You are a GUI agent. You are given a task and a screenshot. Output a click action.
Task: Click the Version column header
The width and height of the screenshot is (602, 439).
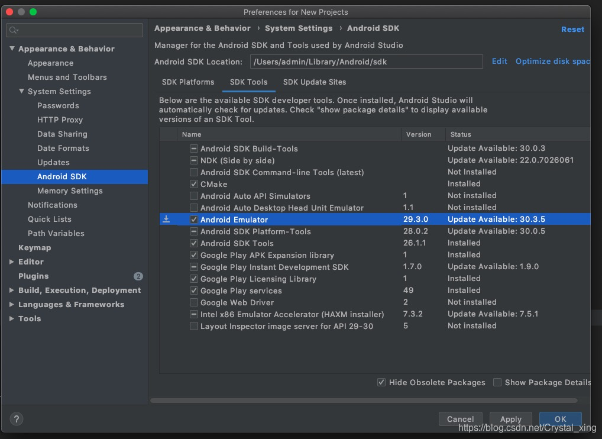pos(423,134)
